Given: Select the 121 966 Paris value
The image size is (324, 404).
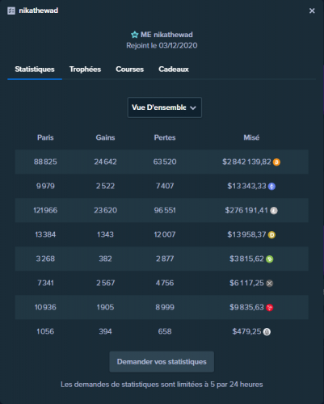Looking at the screenshot, I should pos(45,210).
